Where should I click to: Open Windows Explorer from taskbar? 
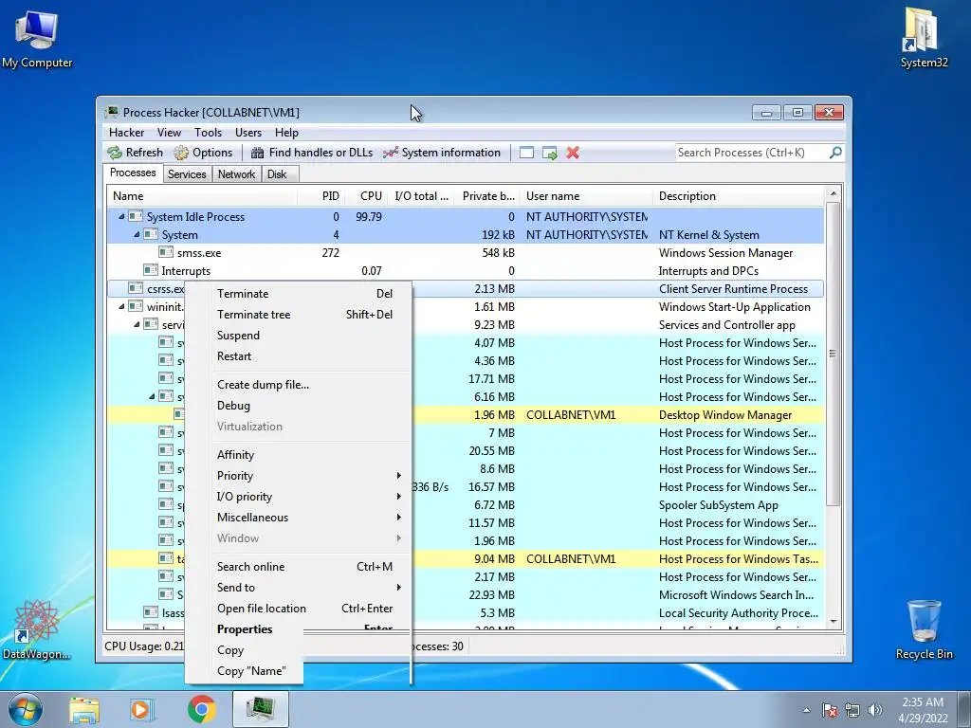pos(84,710)
